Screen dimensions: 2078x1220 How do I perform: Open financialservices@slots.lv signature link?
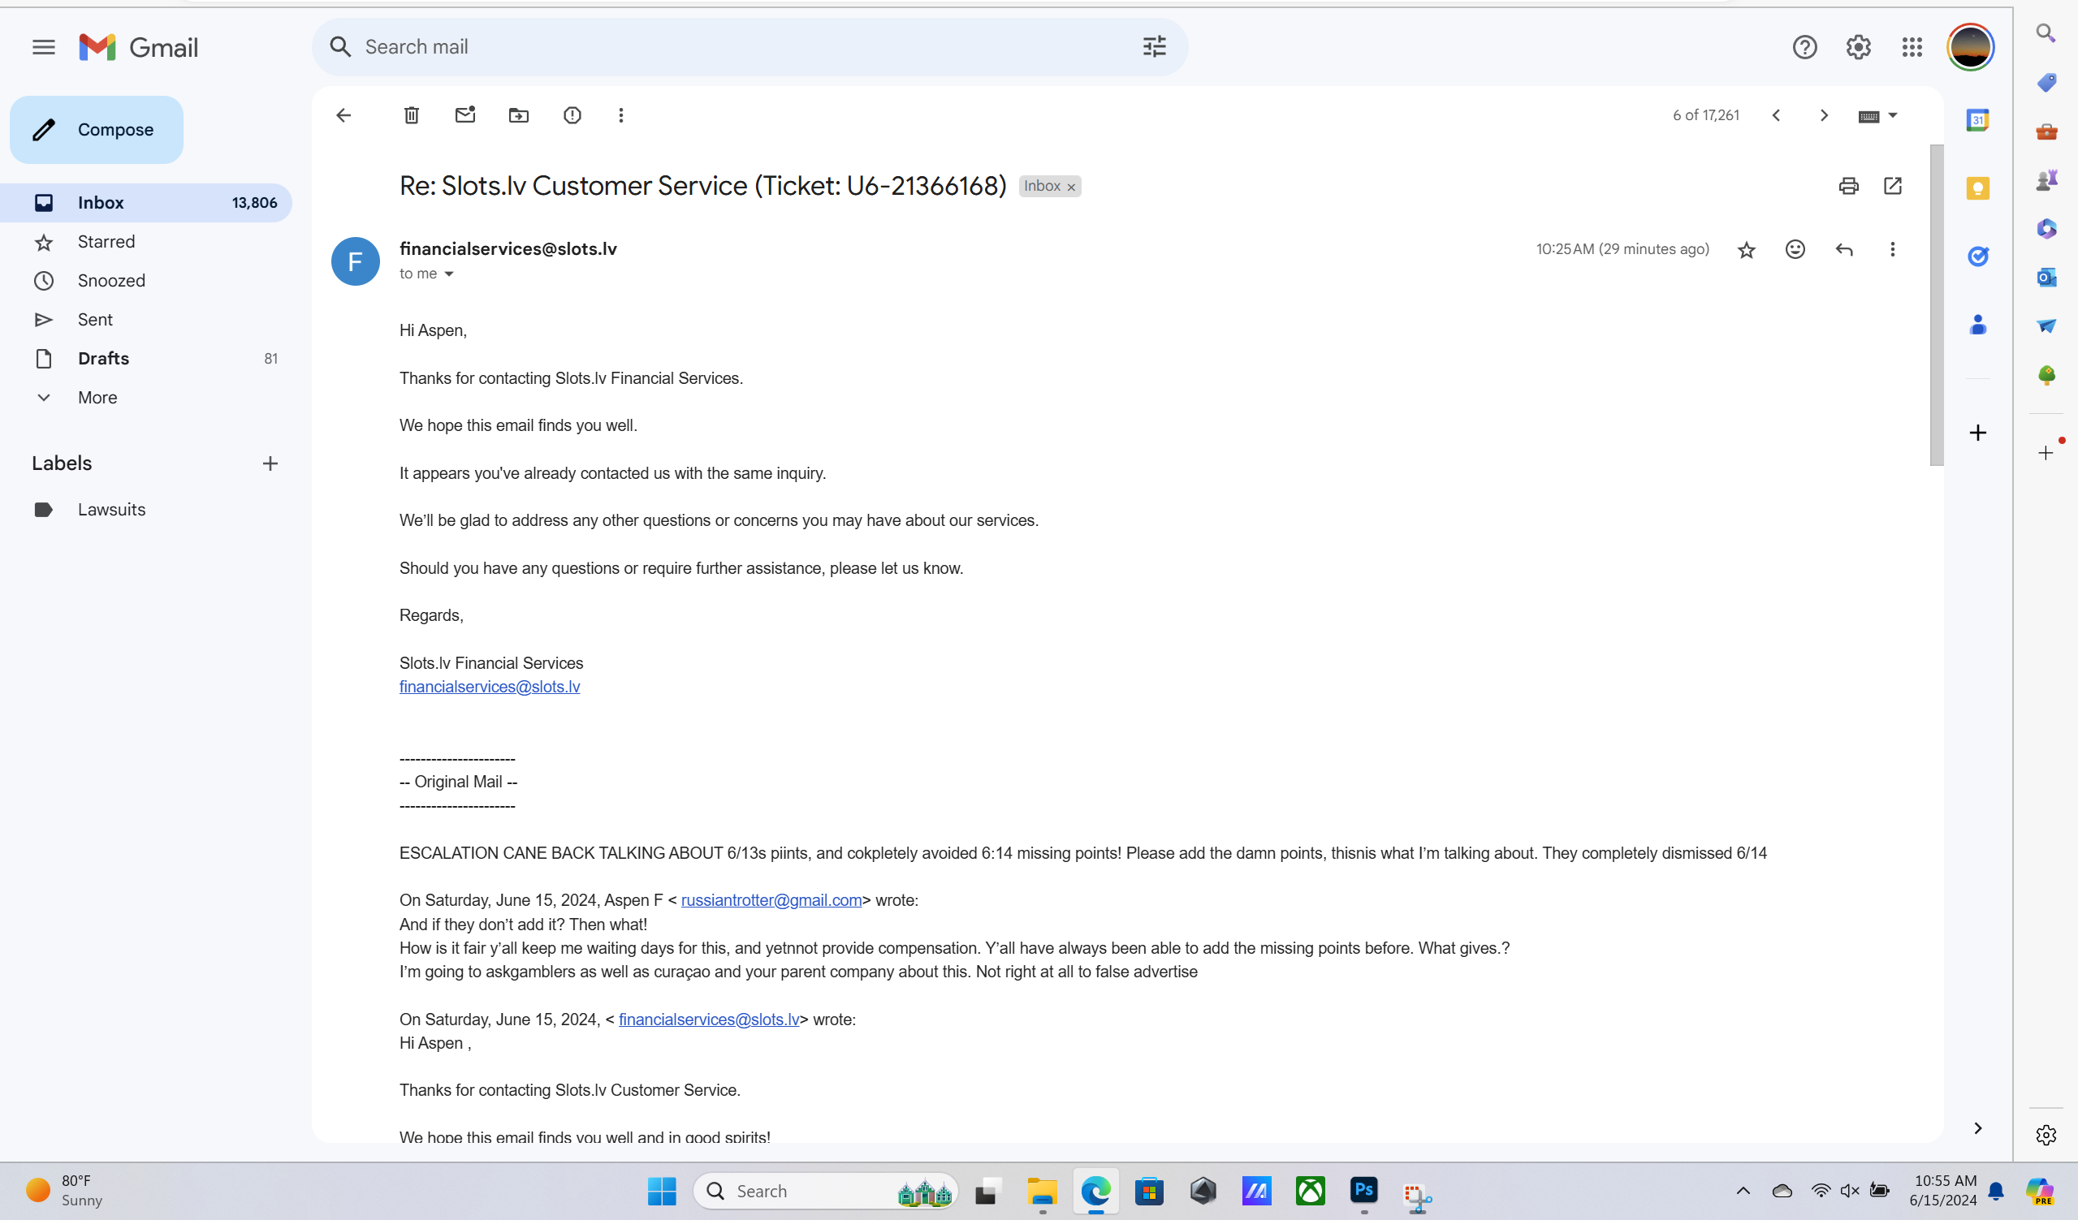(x=490, y=687)
